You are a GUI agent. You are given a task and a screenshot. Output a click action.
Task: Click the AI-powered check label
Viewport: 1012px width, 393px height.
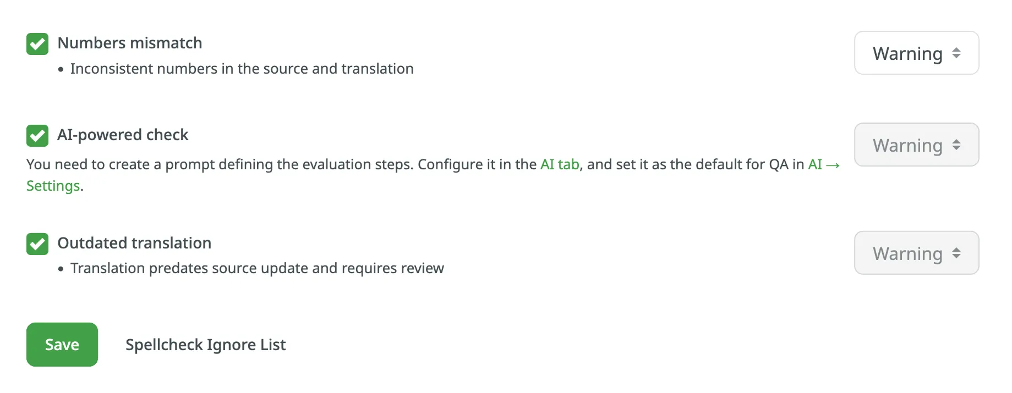[123, 135]
